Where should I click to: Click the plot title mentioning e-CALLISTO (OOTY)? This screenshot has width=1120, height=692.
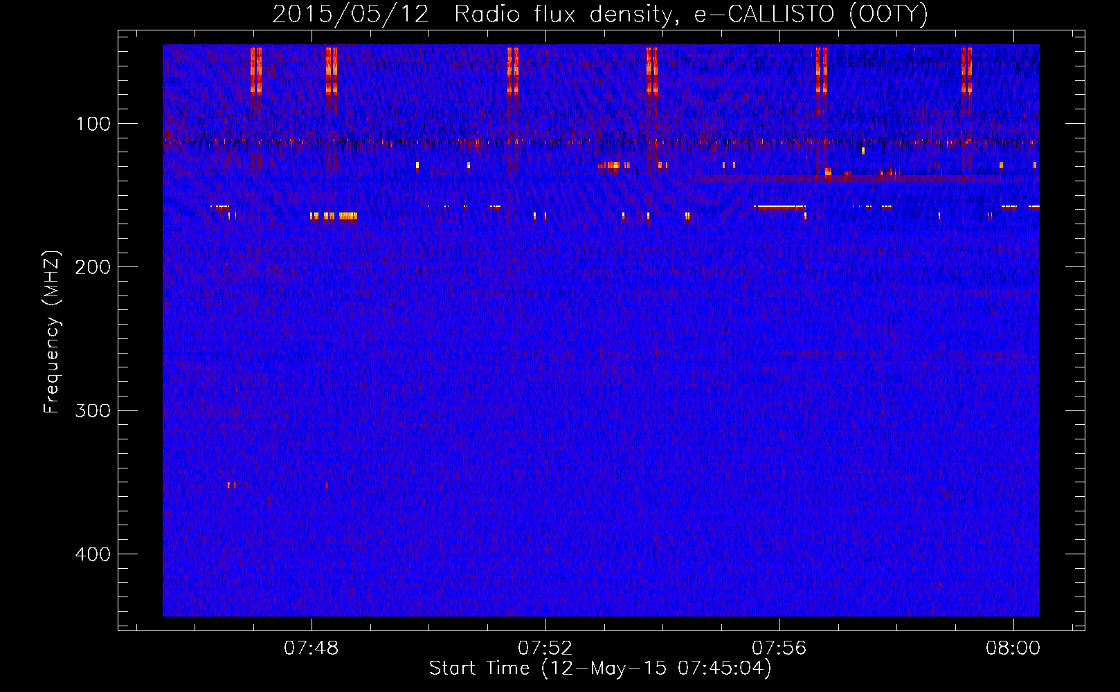[599, 15]
